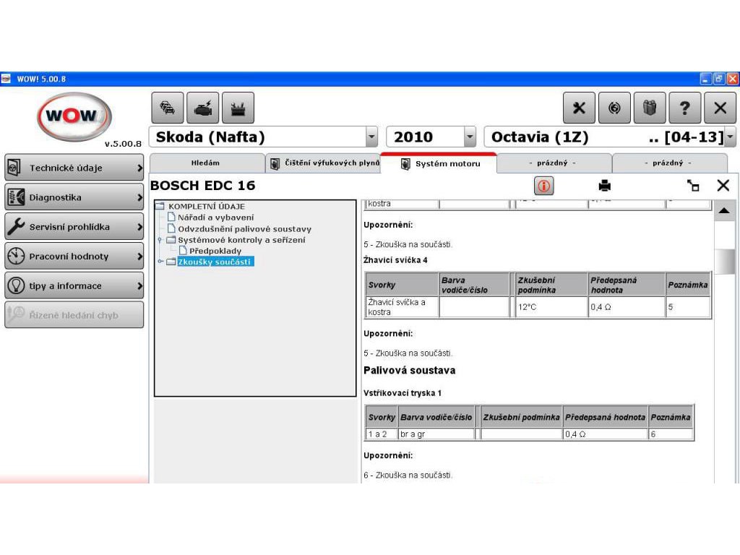Switch to the Čištění výfukových plynů tab

click(323, 163)
